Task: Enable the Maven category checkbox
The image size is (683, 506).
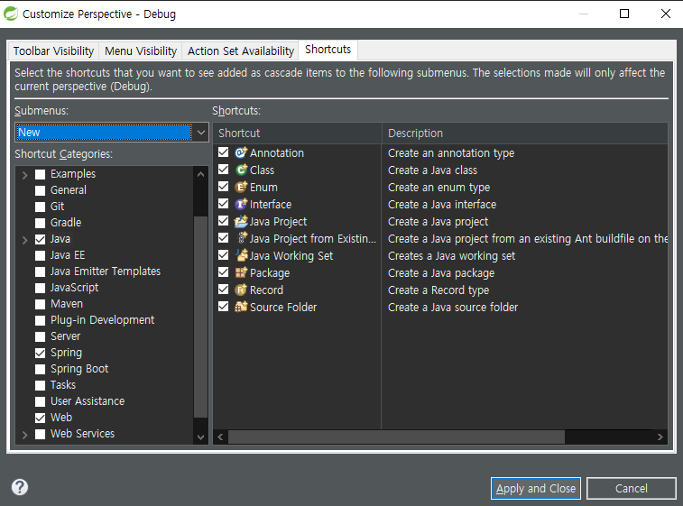Action: pyautogui.click(x=40, y=304)
